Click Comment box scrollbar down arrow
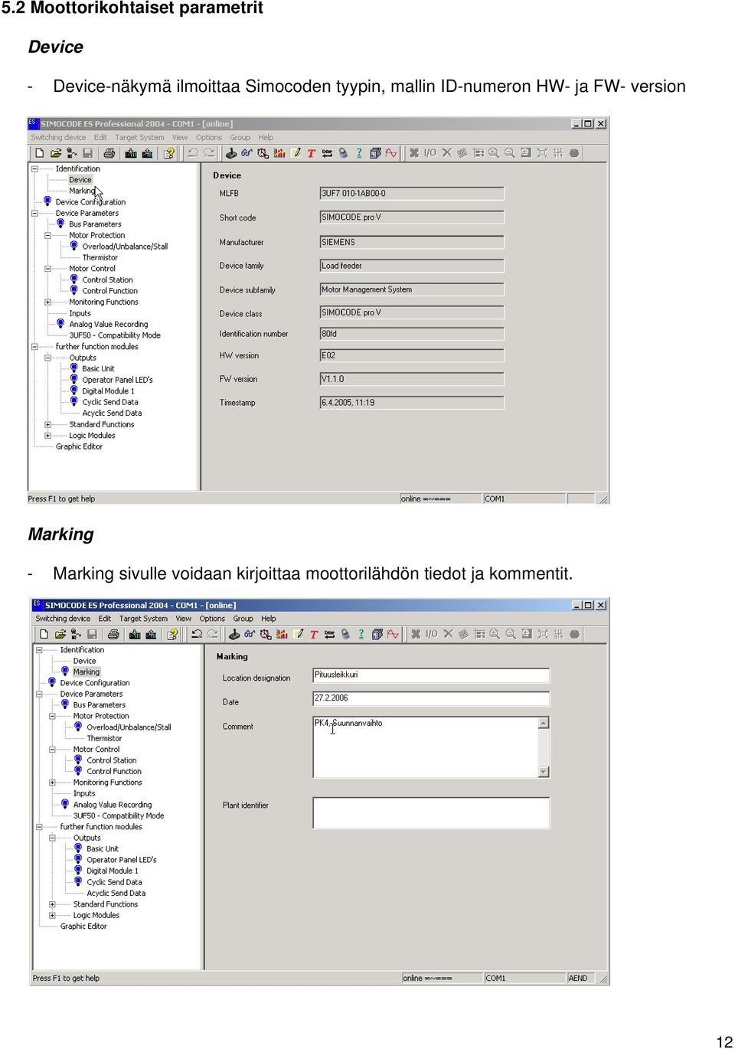Image resolution: width=735 pixels, height=1049 pixels. pos(544,772)
